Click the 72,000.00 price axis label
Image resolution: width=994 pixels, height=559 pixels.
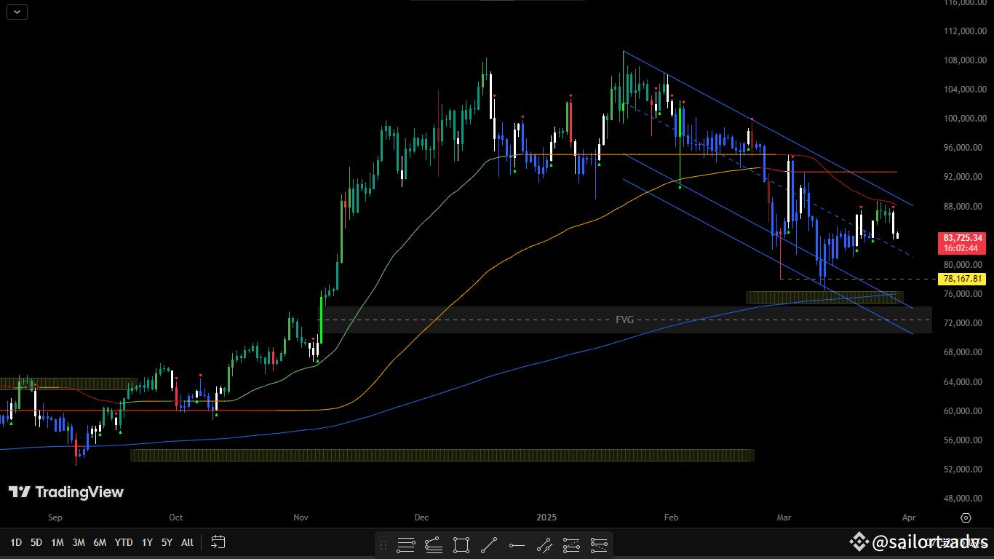click(962, 323)
